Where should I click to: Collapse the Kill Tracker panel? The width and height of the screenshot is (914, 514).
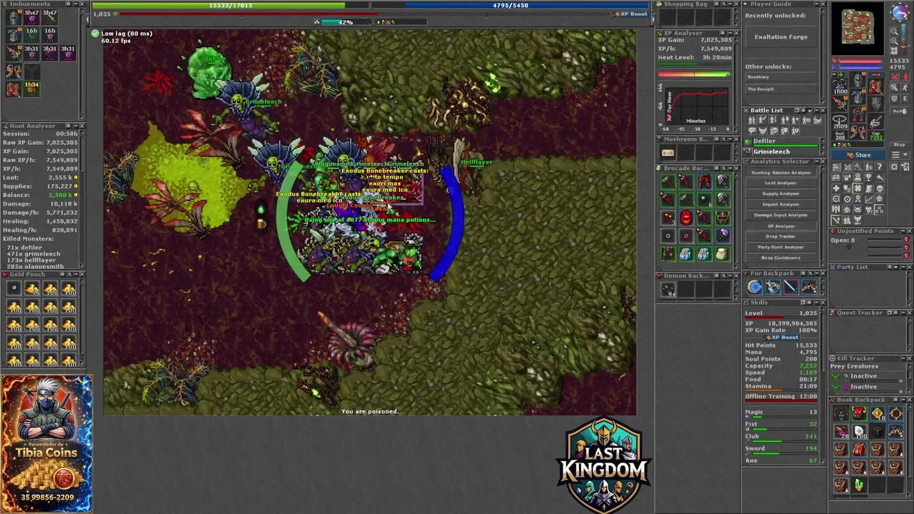[903, 358]
